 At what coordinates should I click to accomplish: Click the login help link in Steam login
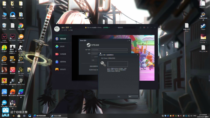click(94, 66)
